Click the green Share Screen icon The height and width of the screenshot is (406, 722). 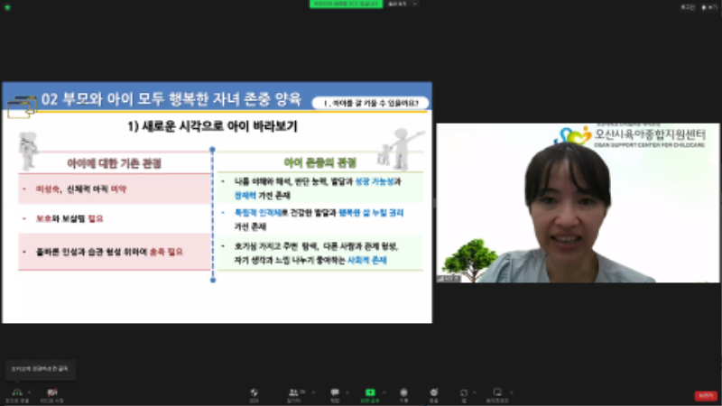tap(367, 393)
